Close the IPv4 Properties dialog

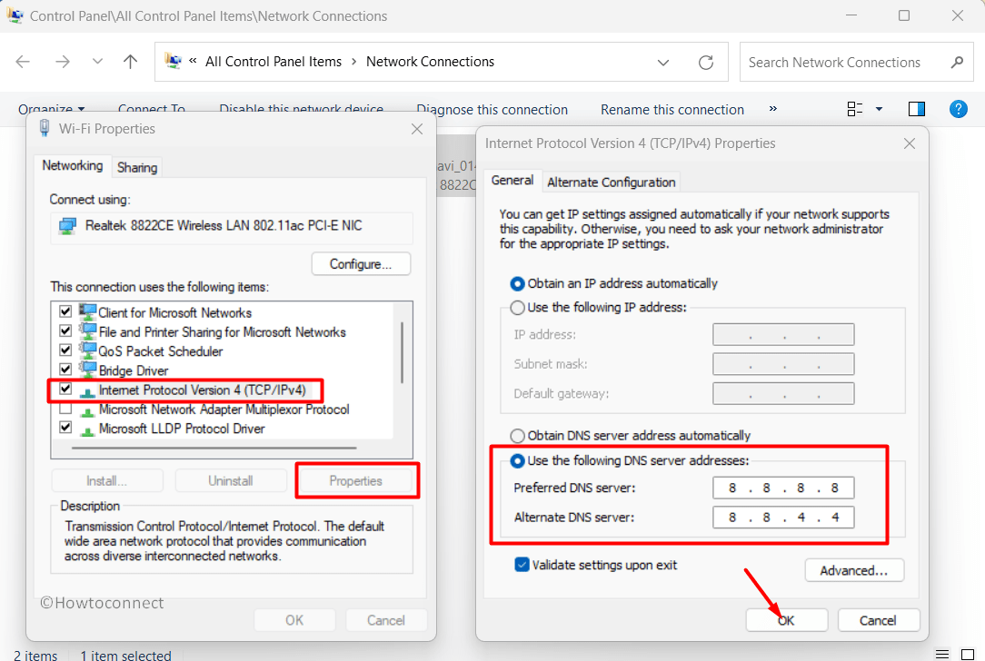(909, 143)
